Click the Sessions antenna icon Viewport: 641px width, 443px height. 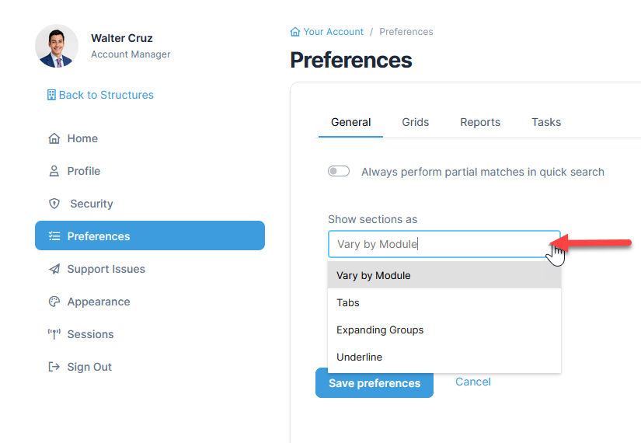(54, 334)
